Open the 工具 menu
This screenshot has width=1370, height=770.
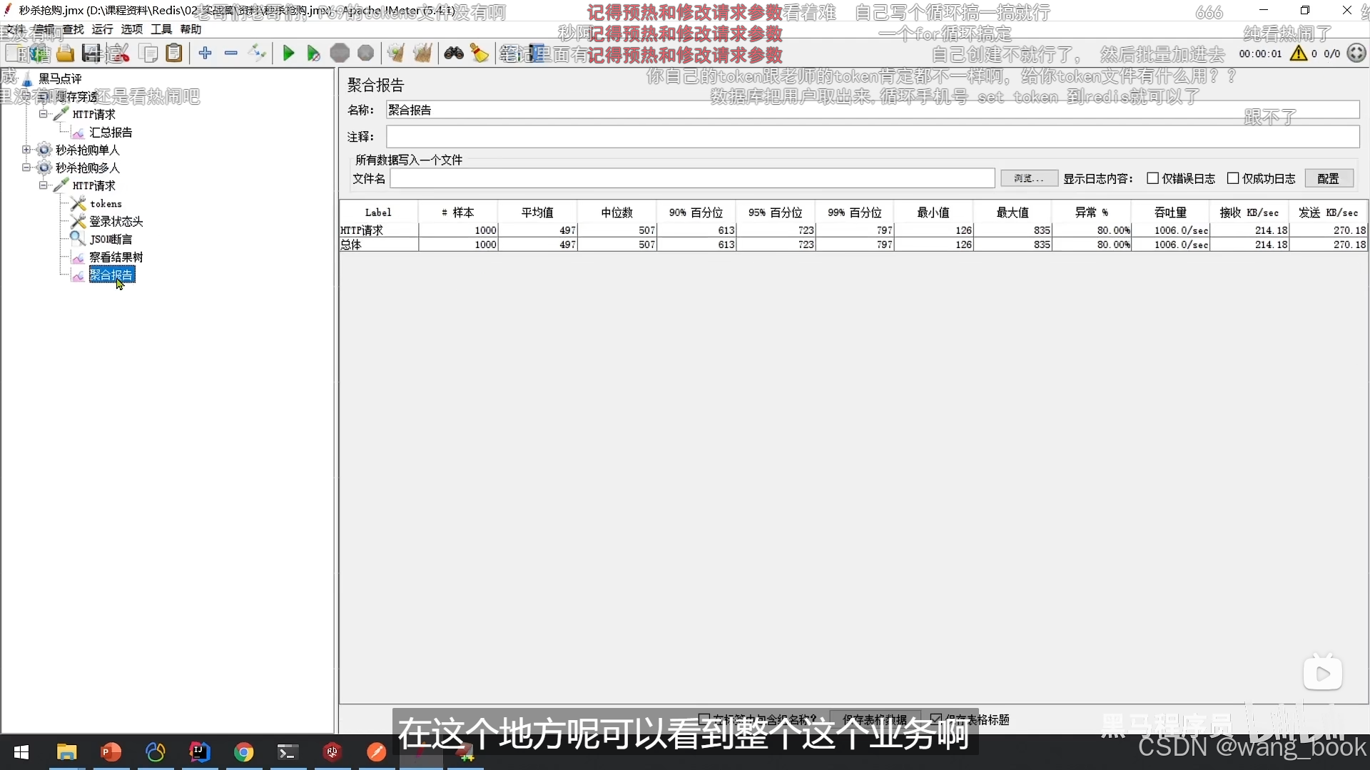tap(161, 29)
